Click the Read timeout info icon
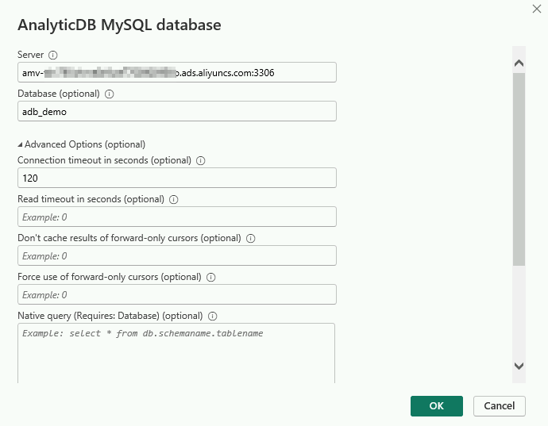This screenshot has width=548, height=426. (173, 199)
